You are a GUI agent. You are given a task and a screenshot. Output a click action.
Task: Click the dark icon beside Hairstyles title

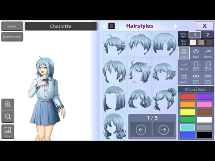click(x=112, y=26)
